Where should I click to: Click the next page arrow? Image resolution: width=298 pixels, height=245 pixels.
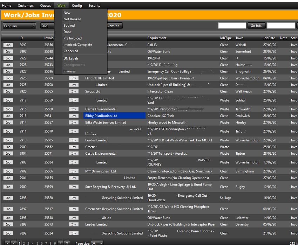(x=60, y=243)
